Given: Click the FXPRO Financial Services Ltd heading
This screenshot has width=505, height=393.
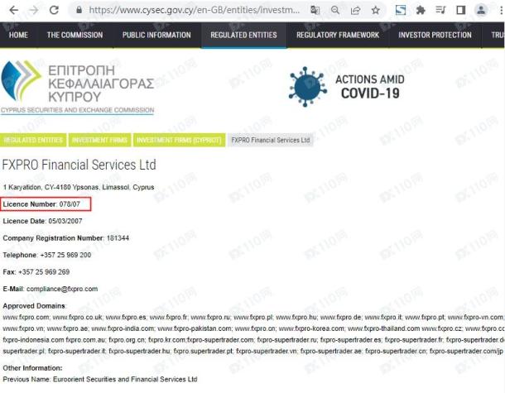Looking at the screenshot, I should pos(79,165).
